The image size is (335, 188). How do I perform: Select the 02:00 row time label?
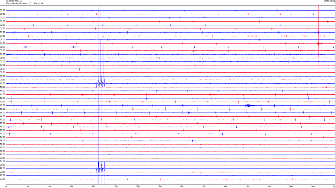(x=2, y=25)
